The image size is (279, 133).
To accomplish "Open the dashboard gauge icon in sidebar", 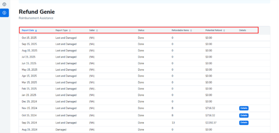I will pos(4,4).
